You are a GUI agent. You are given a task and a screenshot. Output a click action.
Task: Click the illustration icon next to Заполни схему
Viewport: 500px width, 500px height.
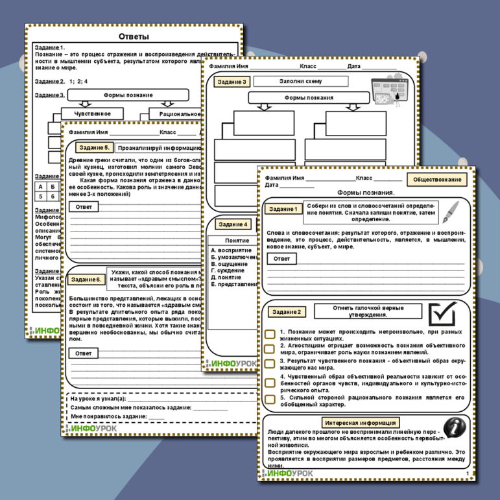coord(385,91)
